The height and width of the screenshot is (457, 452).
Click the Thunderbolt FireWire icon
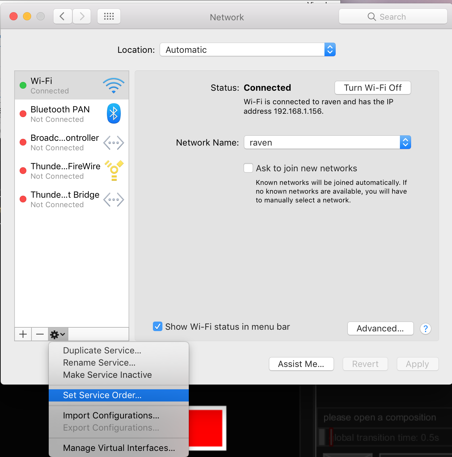tap(114, 170)
